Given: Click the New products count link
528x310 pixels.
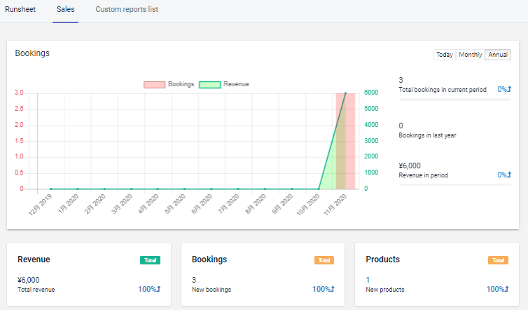Looking at the screenshot, I should coord(368,280).
